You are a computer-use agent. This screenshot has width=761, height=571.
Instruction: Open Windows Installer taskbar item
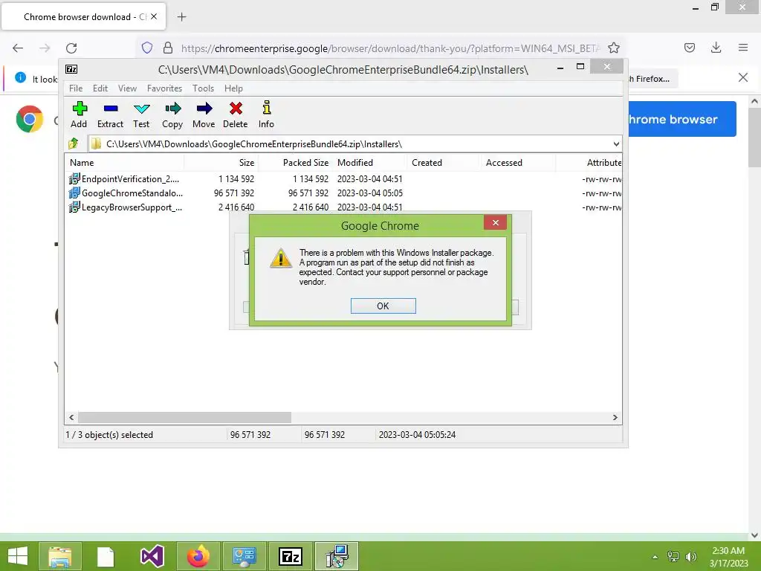click(x=337, y=556)
